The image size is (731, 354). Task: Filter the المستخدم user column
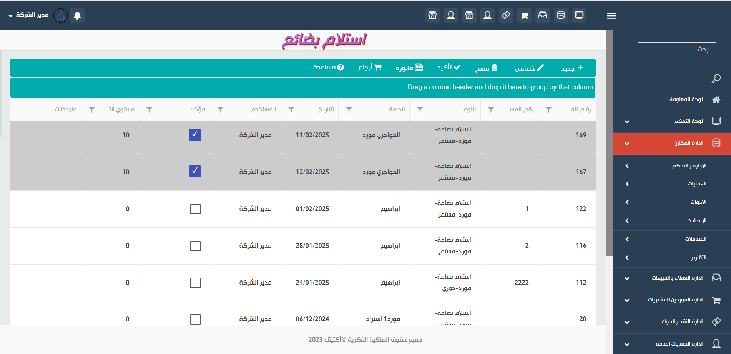[x=220, y=110]
